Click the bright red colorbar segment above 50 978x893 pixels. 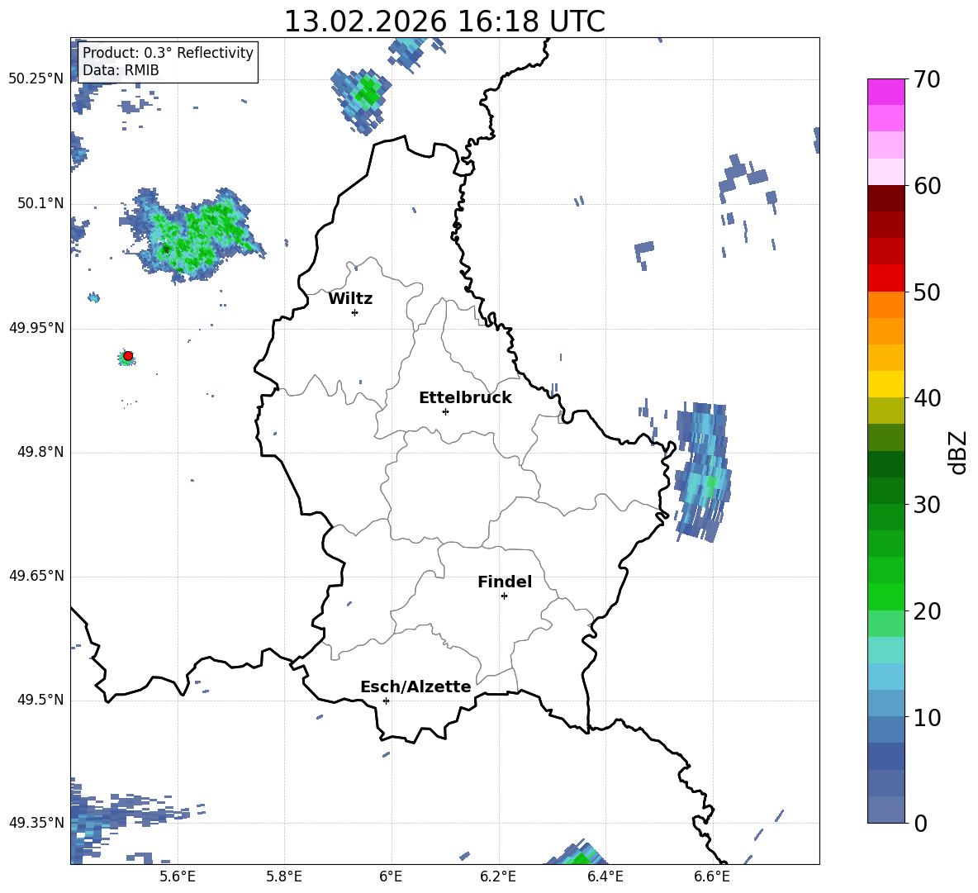coord(885,278)
